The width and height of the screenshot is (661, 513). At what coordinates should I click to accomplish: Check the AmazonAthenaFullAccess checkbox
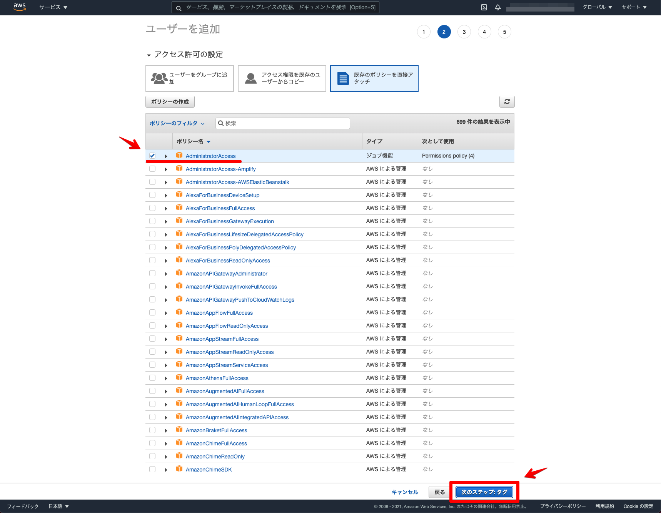152,378
